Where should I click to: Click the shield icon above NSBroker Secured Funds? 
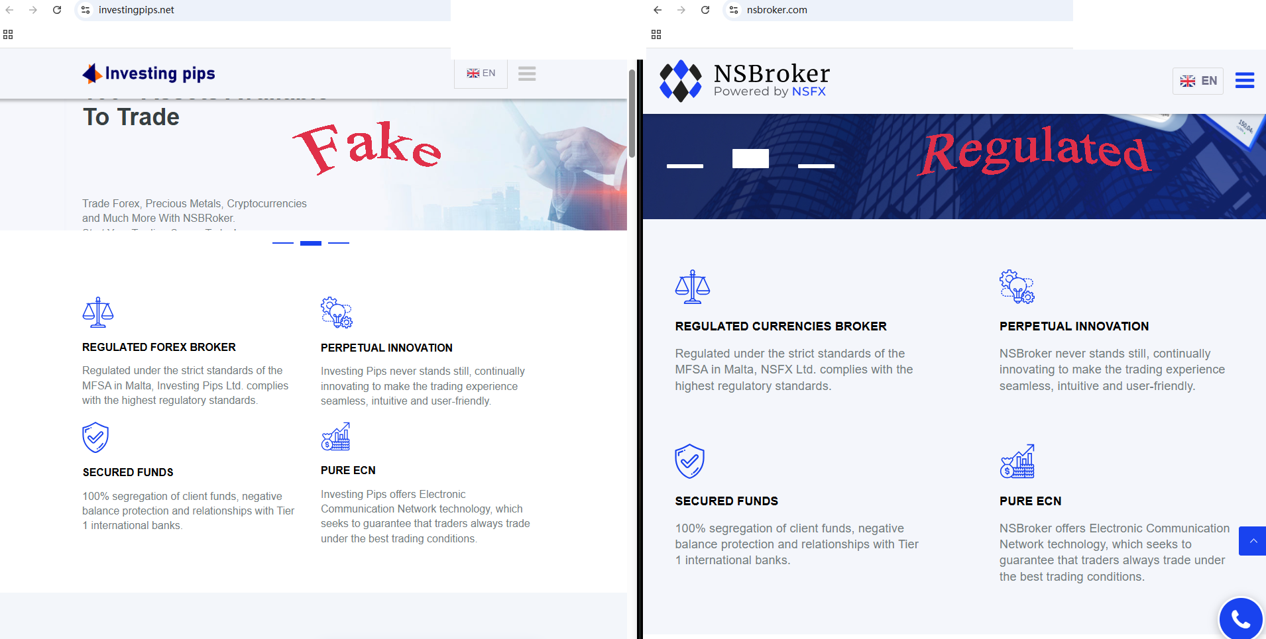click(689, 461)
